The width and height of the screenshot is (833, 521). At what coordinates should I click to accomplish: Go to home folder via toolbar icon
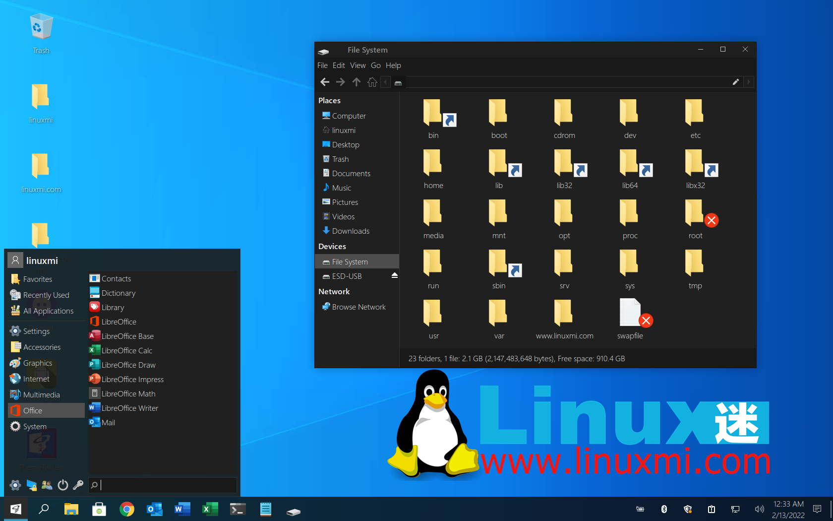(372, 82)
